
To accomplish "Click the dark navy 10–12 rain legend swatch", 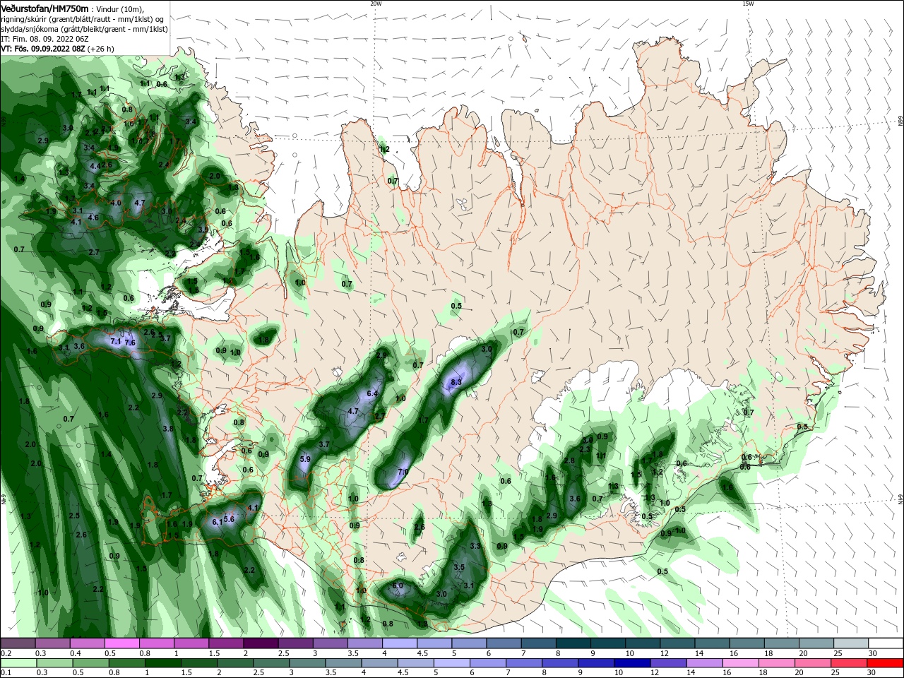I will coord(631,663).
